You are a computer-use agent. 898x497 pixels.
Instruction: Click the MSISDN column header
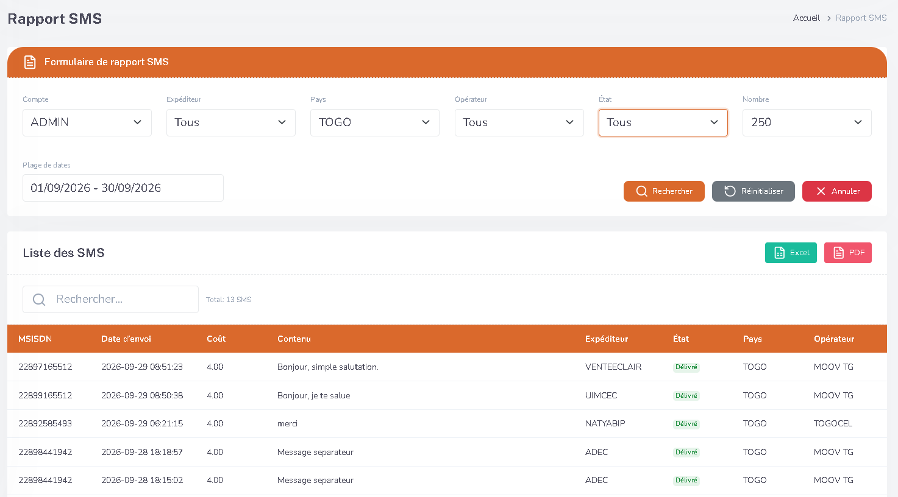(35, 339)
